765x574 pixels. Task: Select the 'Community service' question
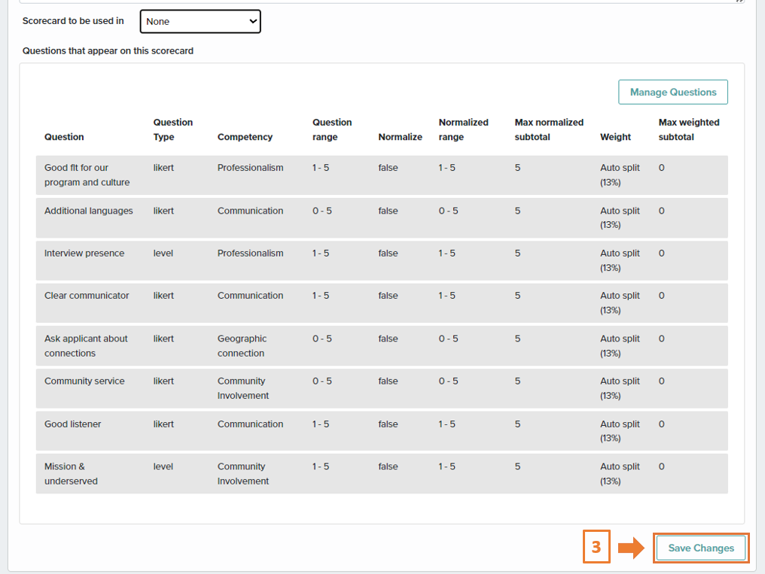[x=84, y=381]
